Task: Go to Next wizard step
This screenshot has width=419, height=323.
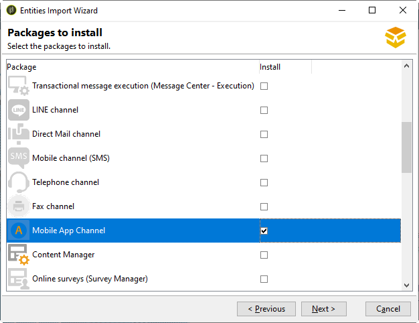Action: pyautogui.click(x=323, y=309)
